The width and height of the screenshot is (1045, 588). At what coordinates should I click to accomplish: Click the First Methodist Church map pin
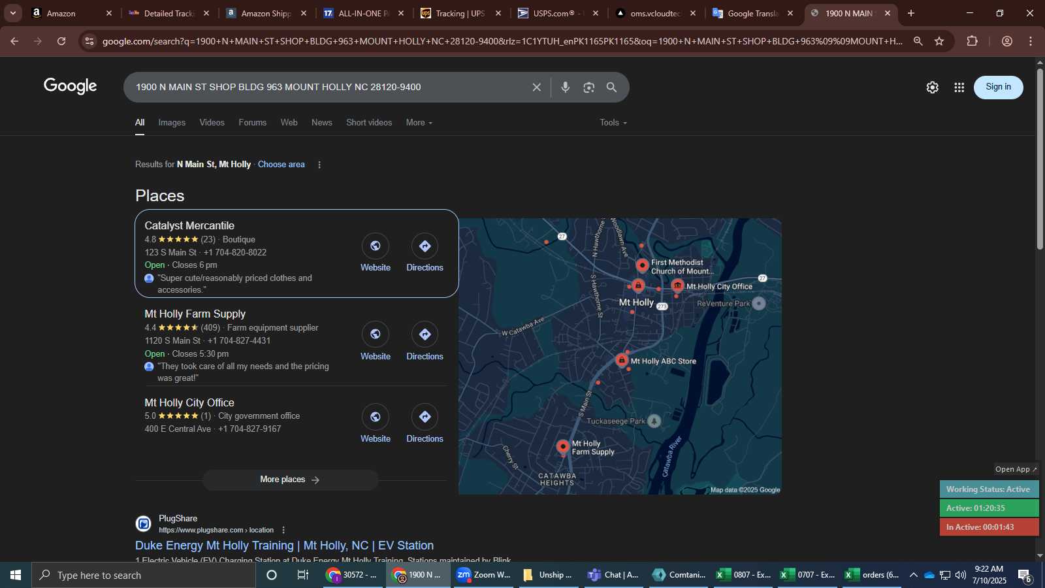[x=643, y=265]
